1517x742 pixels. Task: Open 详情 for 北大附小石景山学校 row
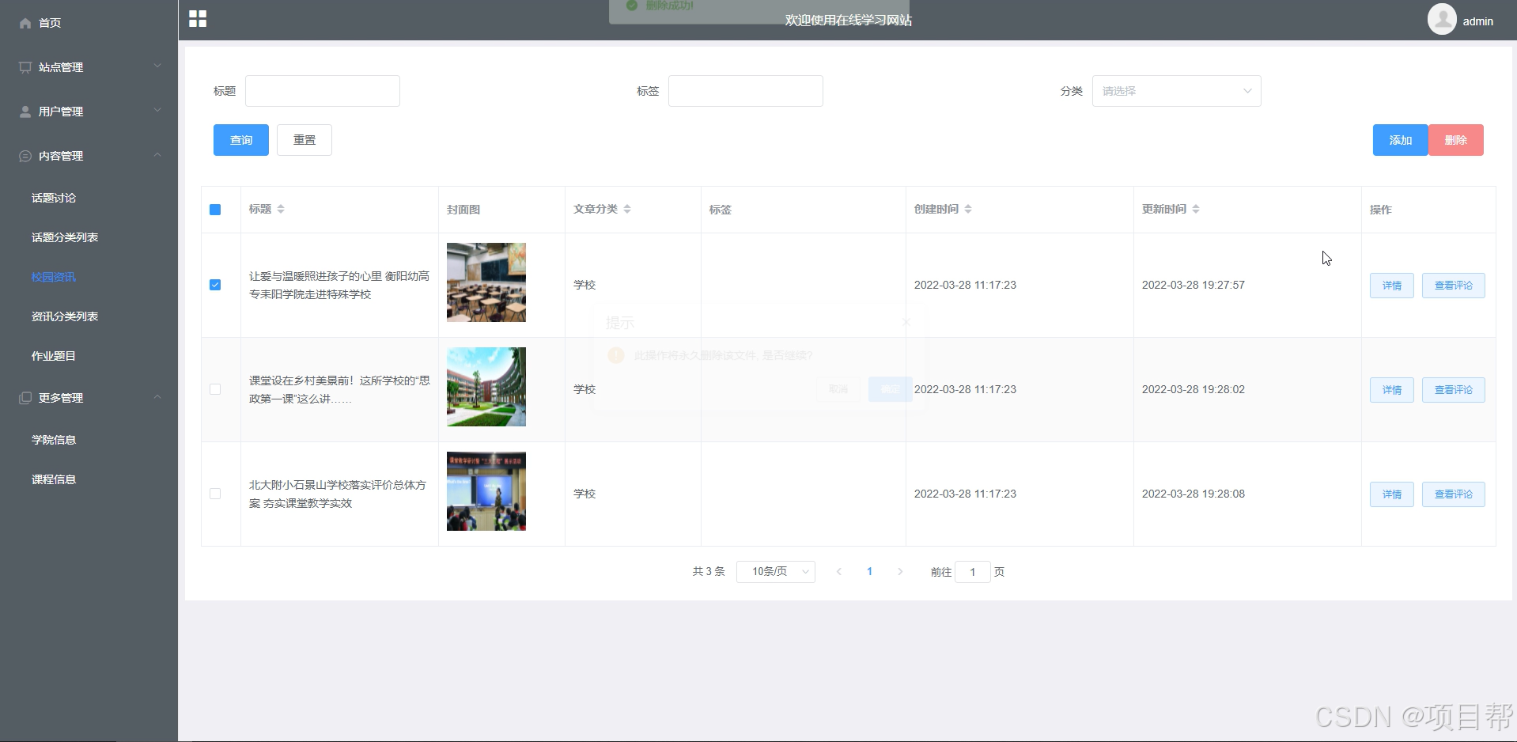1392,494
